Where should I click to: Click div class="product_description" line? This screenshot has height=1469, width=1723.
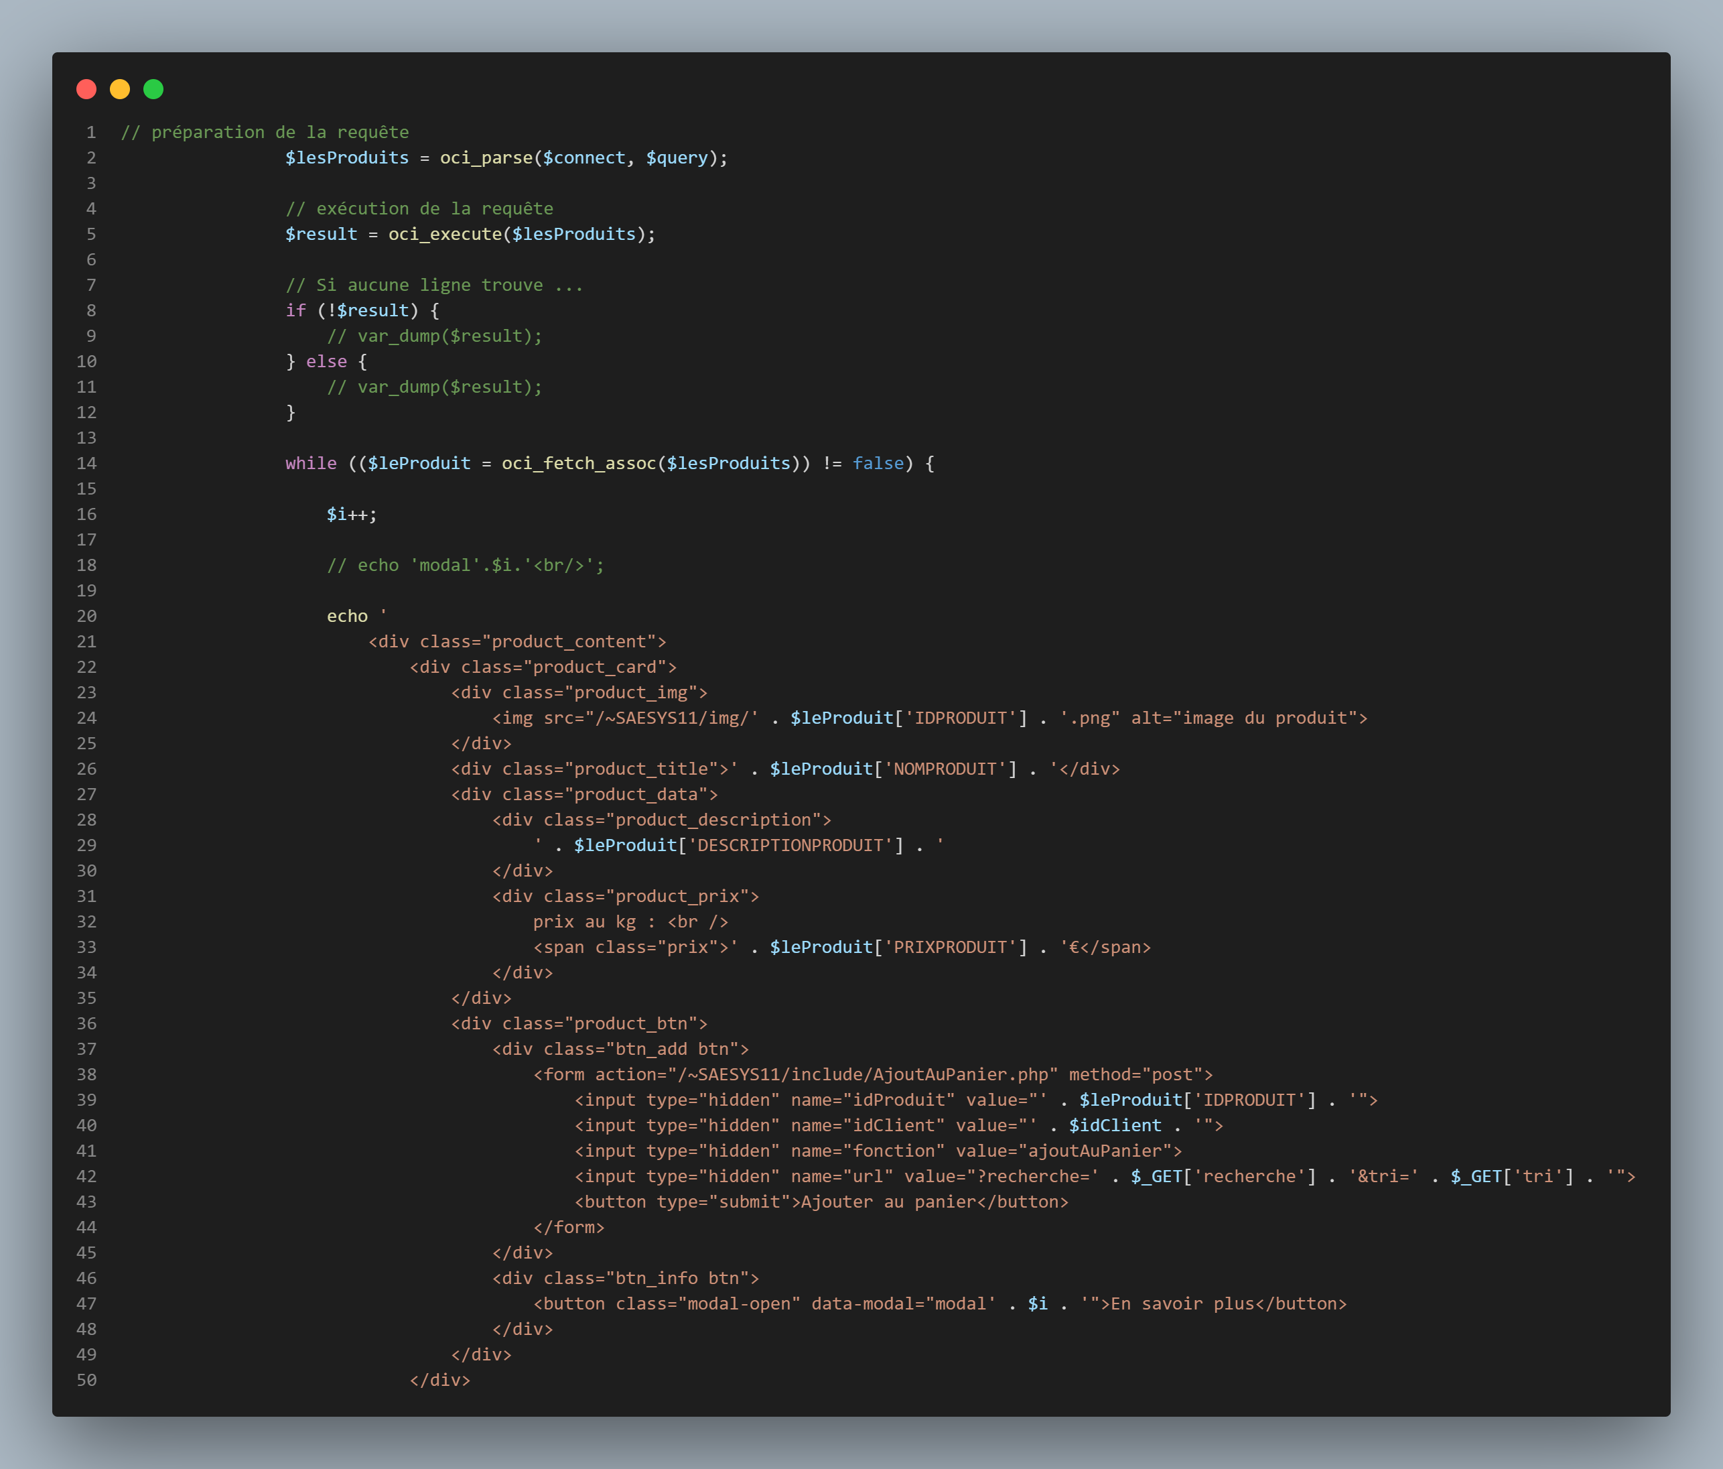pos(662,820)
